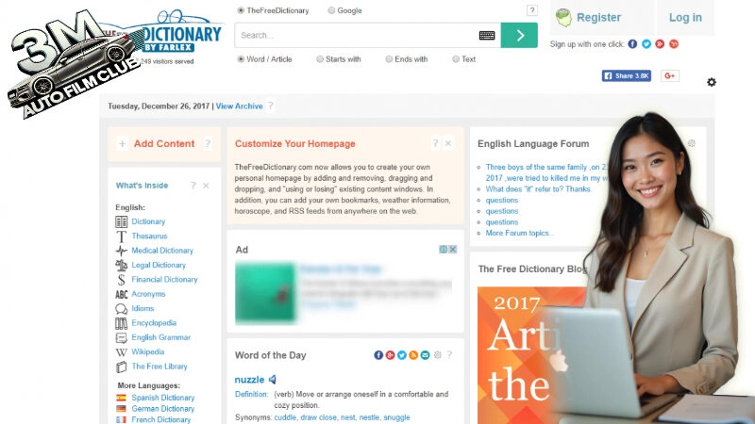Select the Google search radio button
This screenshot has height=424, width=755.
[331, 10]
